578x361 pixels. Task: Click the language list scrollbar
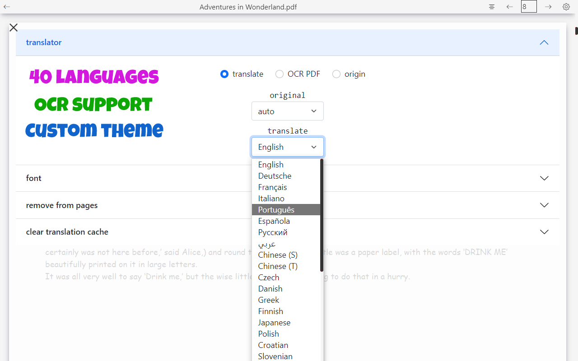coord(322,215)
